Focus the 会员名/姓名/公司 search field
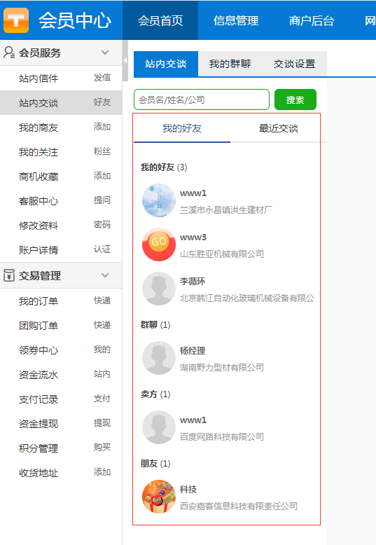This screenshot has height=545, width=376. (202, 99)
